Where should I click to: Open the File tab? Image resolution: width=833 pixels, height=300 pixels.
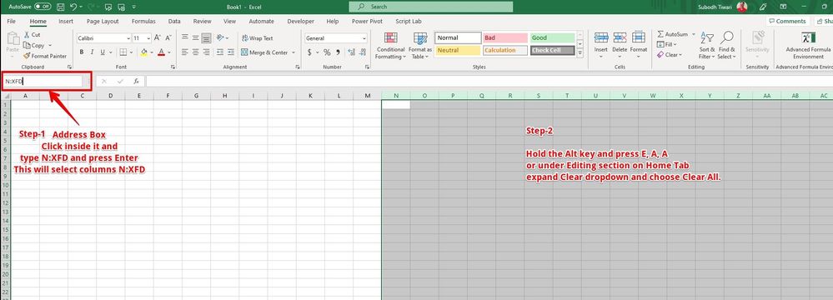11,21
